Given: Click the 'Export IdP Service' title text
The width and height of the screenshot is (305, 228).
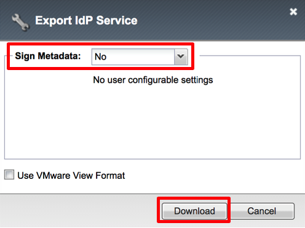Looking at the screenshot, I should tap(86, 20).
